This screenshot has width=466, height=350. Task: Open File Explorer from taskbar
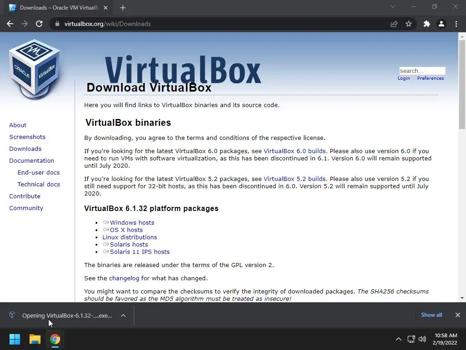point(35,339)
